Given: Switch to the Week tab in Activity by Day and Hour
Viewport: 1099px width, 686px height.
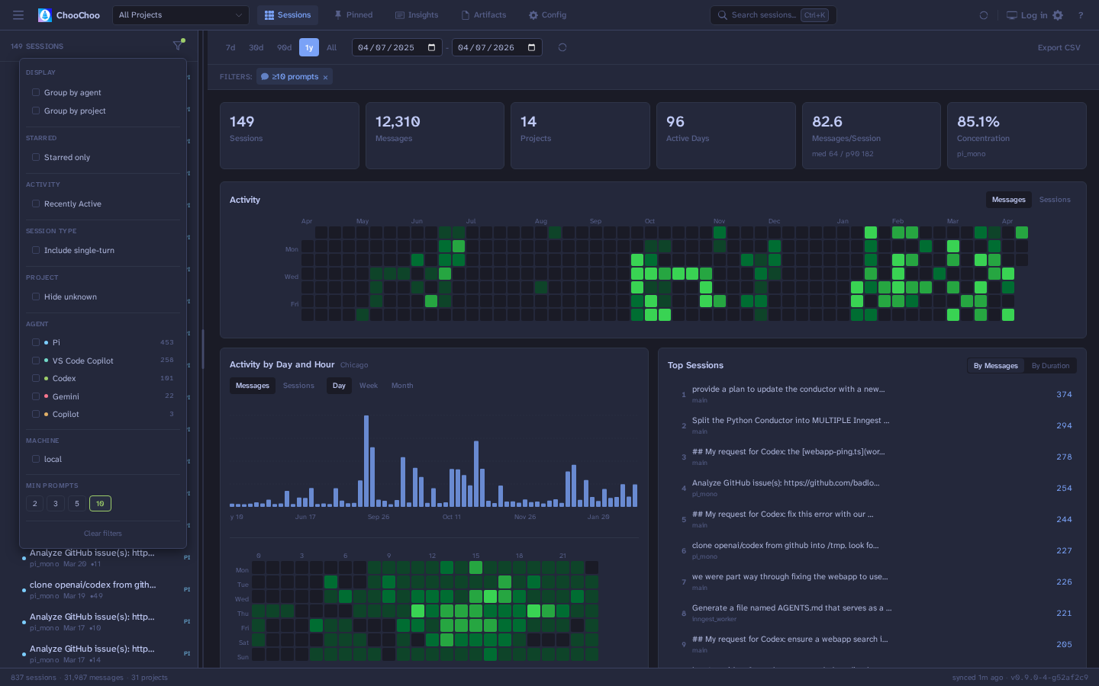Looking at the screenshot, I should 369,385.
